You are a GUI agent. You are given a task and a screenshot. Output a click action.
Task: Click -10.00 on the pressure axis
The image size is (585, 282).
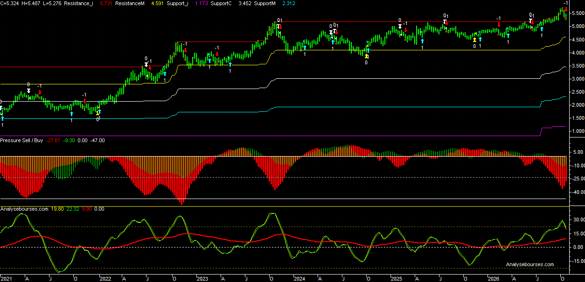point(578,165)
